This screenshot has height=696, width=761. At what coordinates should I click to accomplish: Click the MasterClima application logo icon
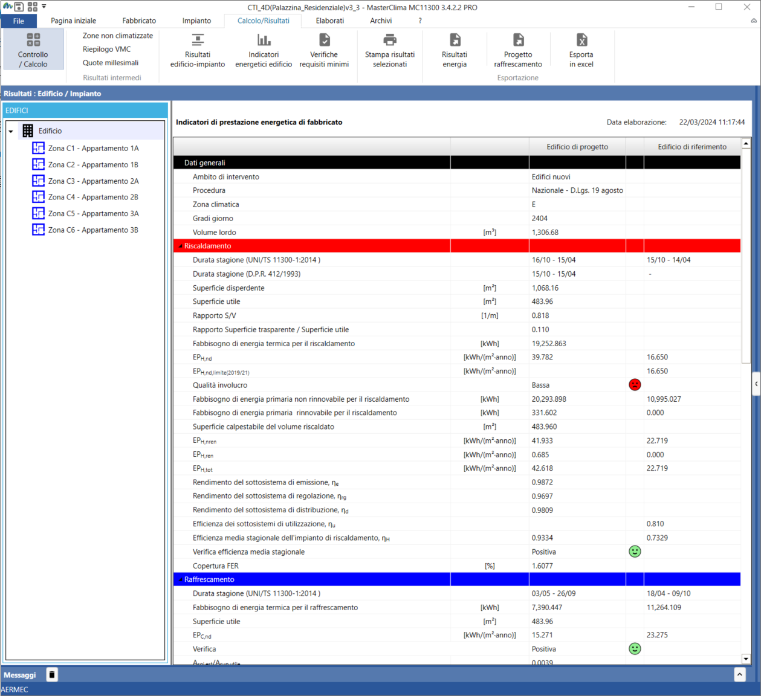[x=7, y=7]
